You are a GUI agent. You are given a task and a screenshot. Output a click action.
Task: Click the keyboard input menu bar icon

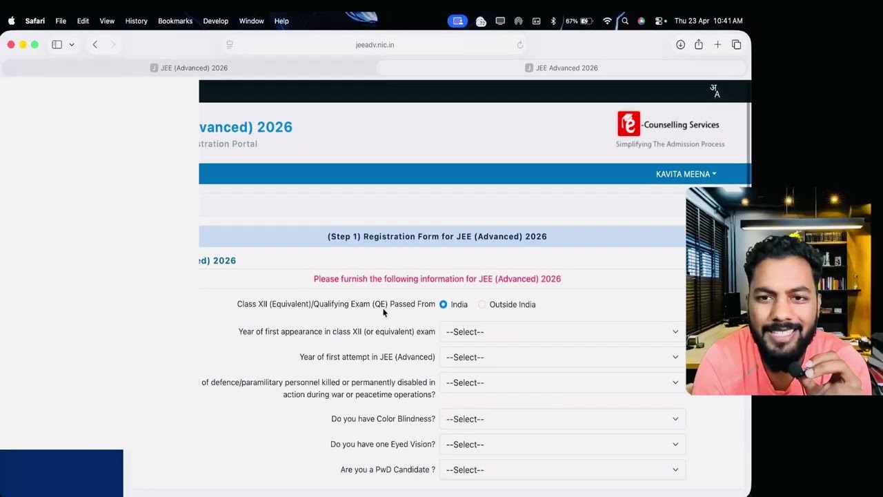(x=536, y=21)
